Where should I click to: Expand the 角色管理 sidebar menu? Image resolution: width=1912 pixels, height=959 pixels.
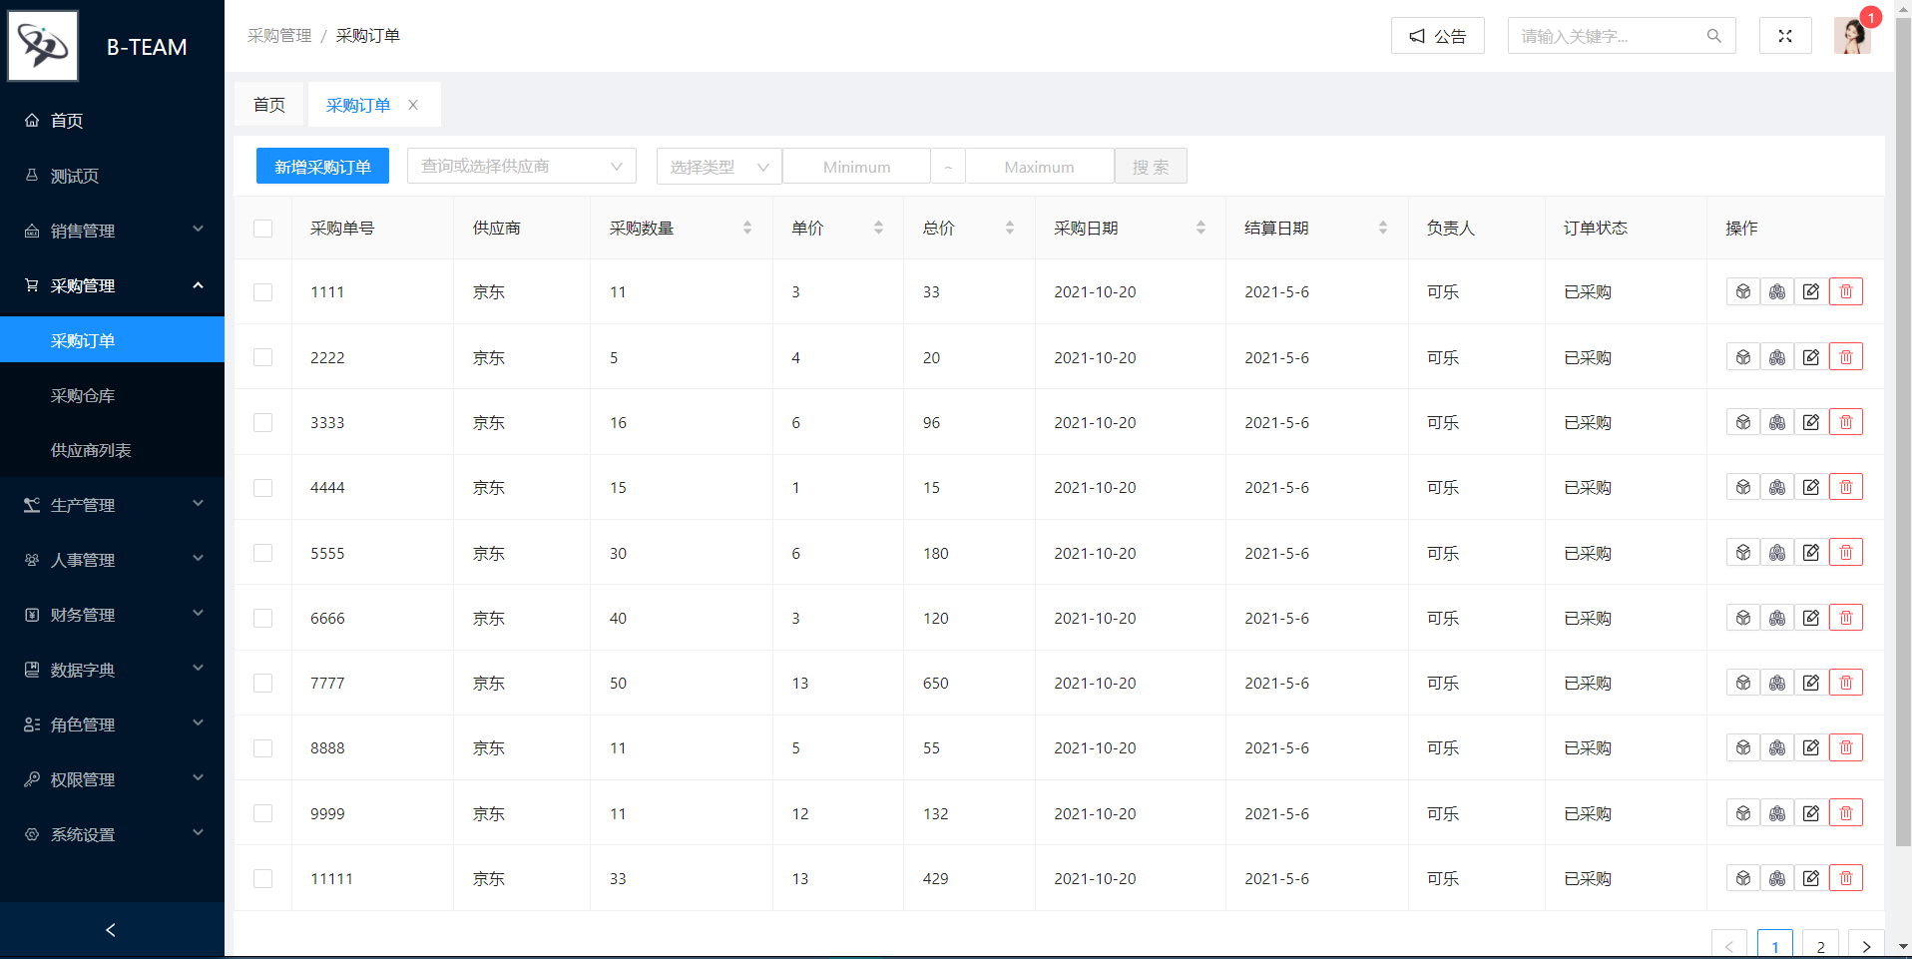[x=112, y=724]
